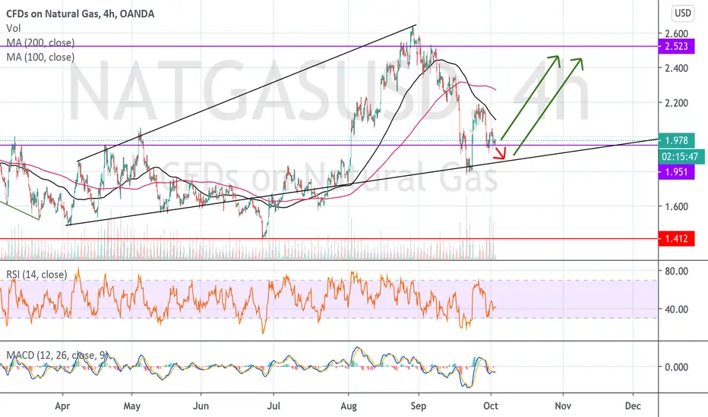Screen dimensions: 708x417
Task: Click the Vol indicator label
Action: coord(14,28)
